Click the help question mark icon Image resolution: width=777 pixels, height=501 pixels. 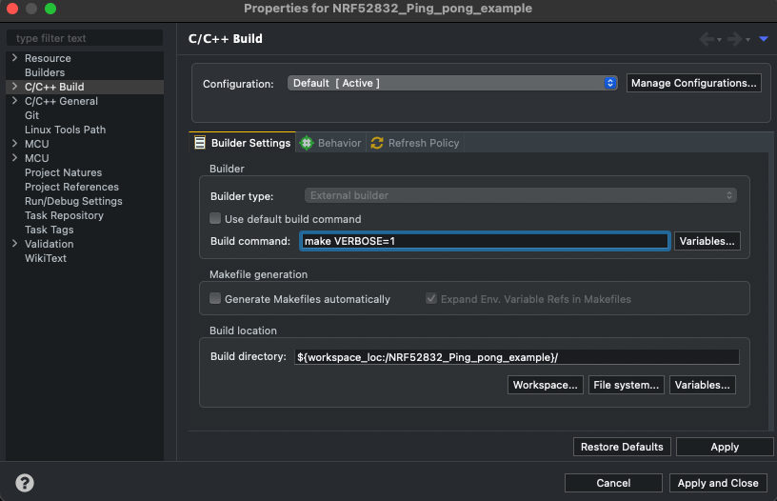pos(25,483)
